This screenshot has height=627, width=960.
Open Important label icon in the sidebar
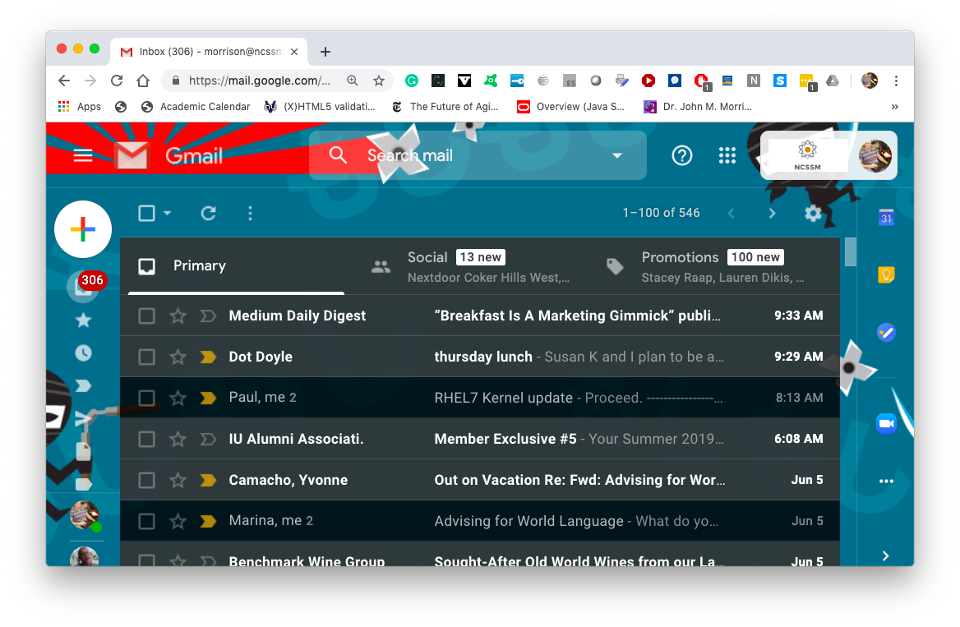pyautogui.click(x=83, y=385)
